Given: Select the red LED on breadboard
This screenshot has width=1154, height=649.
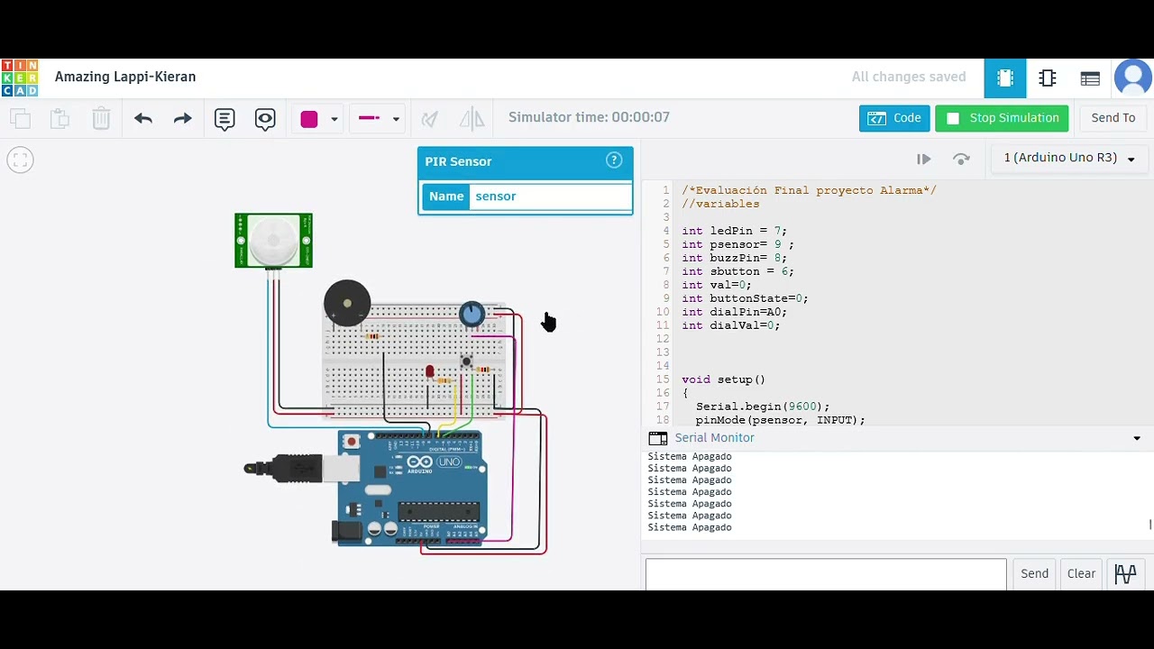Looking at the screenshot, I should tap(430, 371).
